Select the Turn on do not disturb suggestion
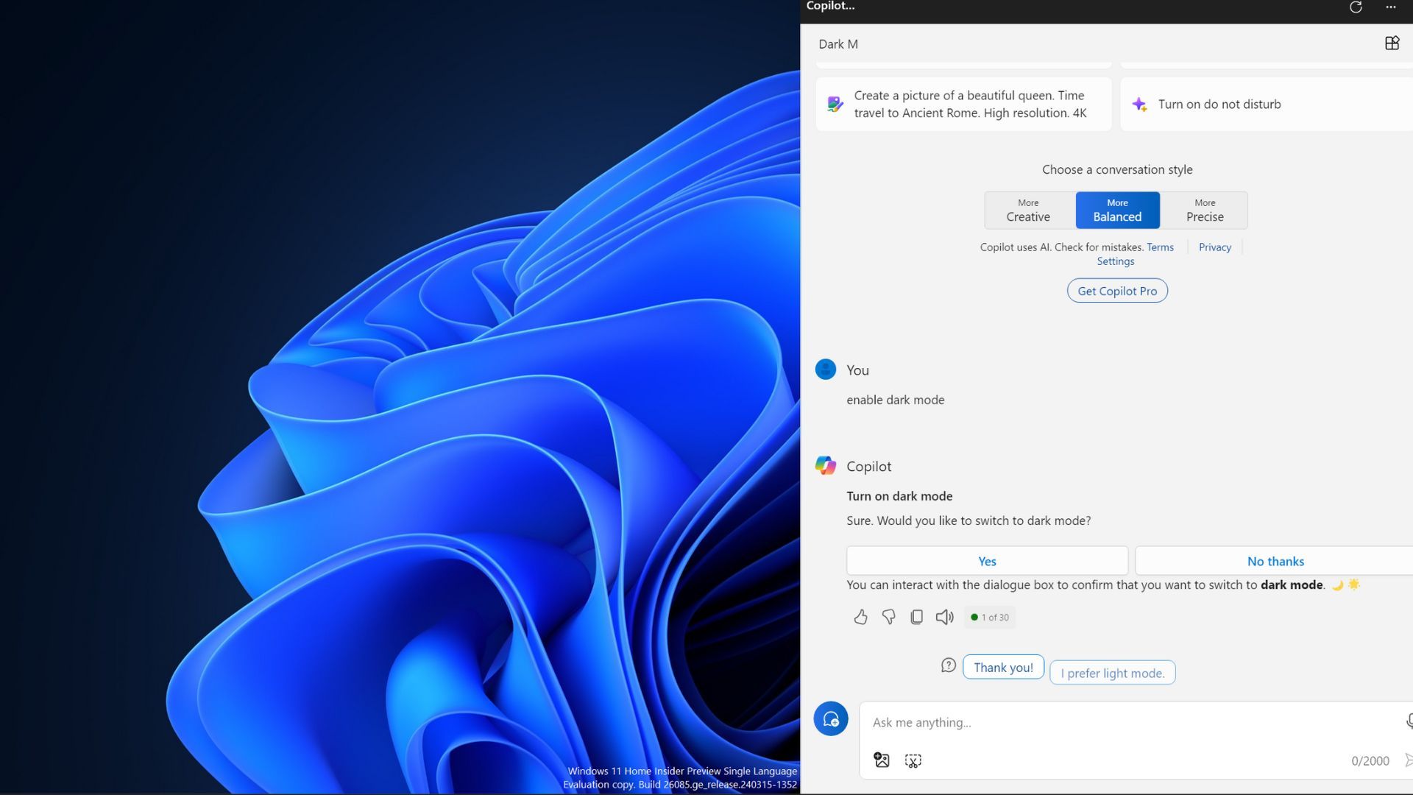Image resolution: width=1413 pixels, height=795 pixels. [1219, 105]
